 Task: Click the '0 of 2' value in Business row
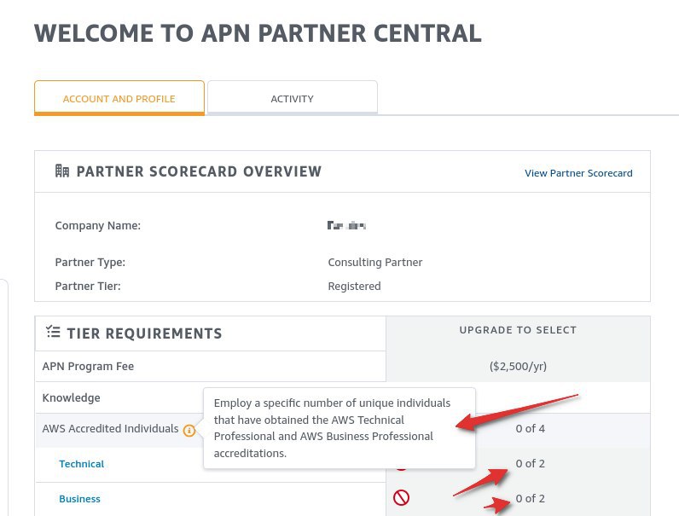click(x=530, y=499)
